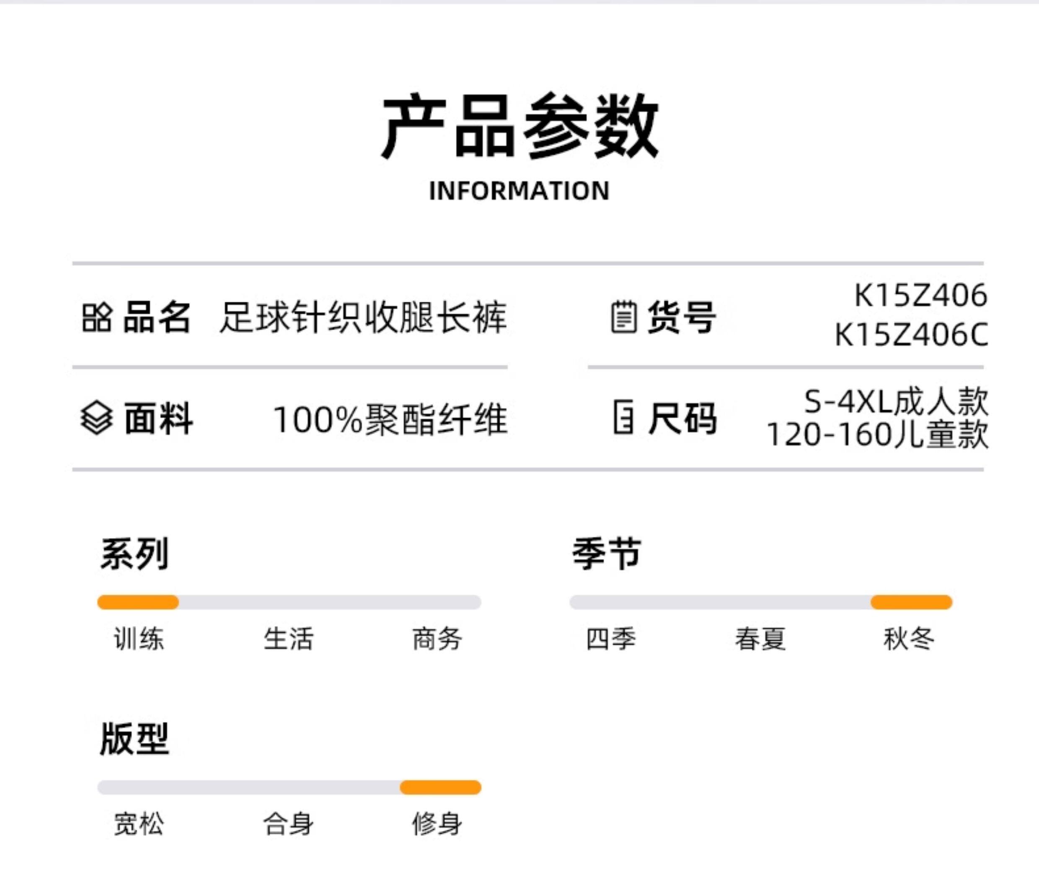Click the stacked layers icon beside 面料
Screen dimensions: 1039x880
pos(96,418)
